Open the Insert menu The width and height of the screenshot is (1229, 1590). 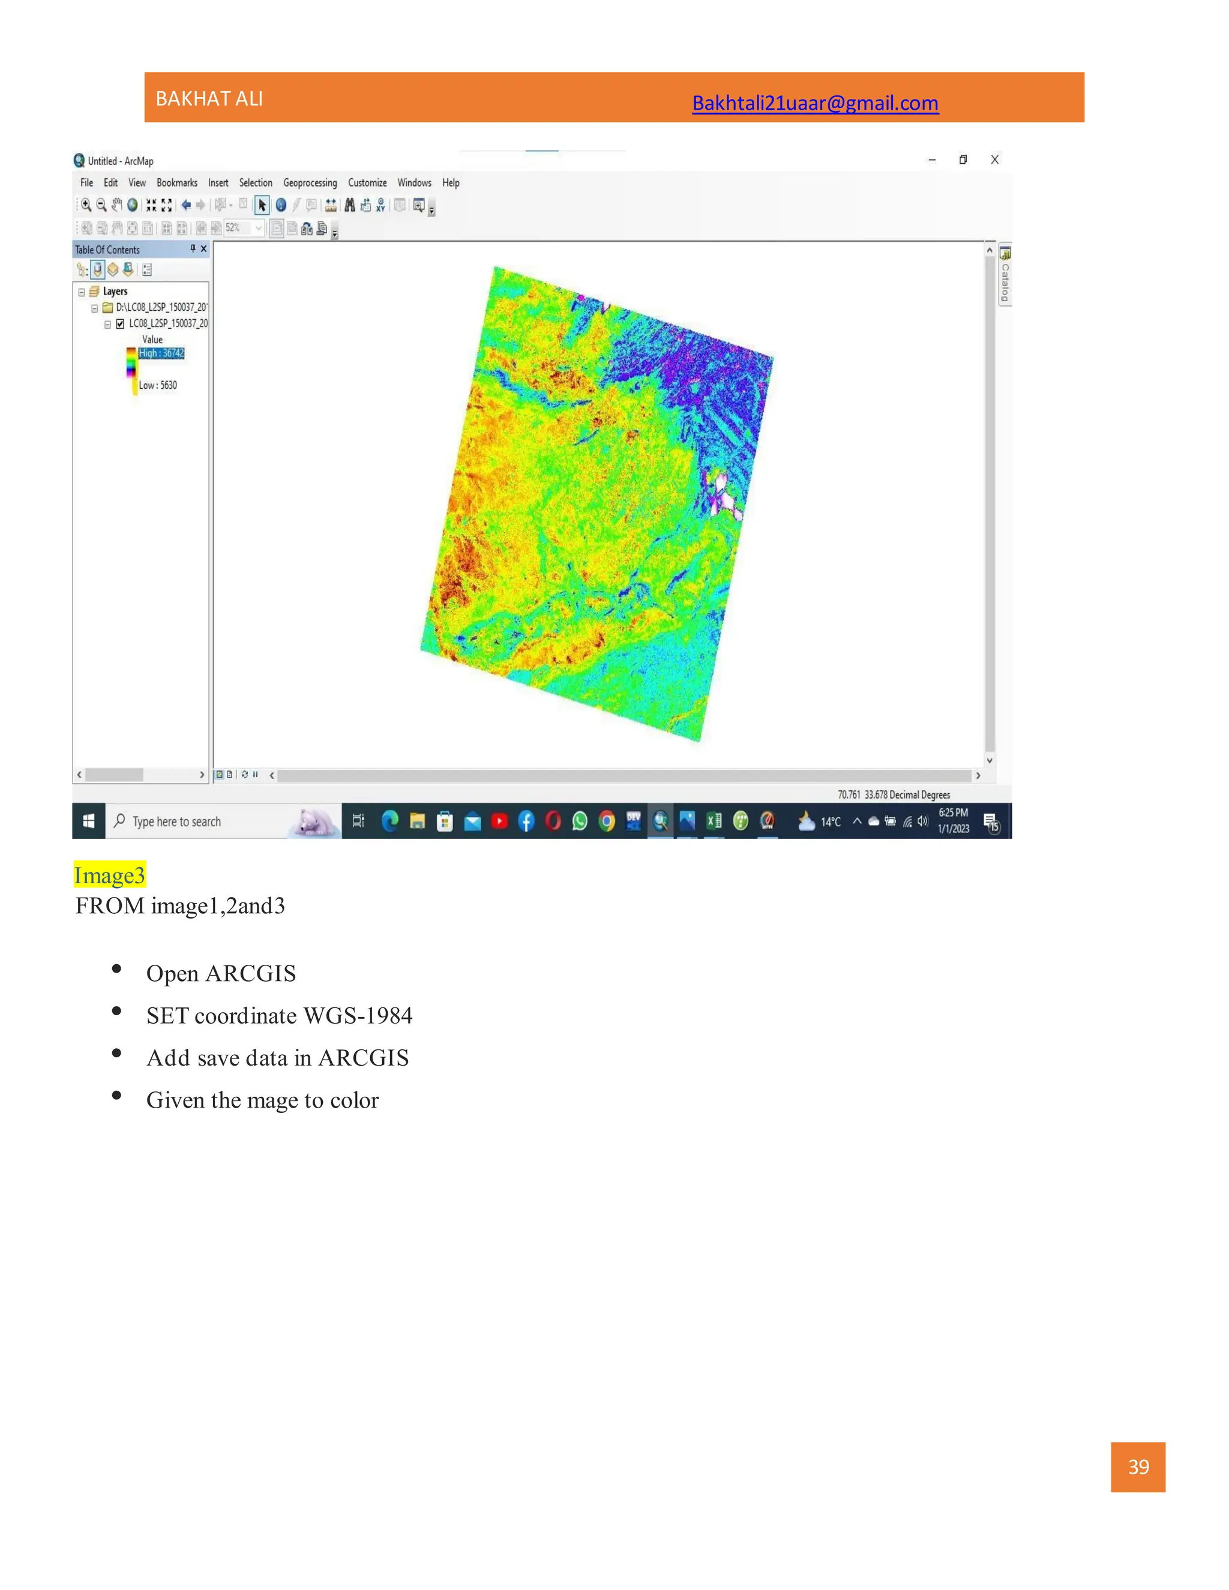[x=218, y=183]
